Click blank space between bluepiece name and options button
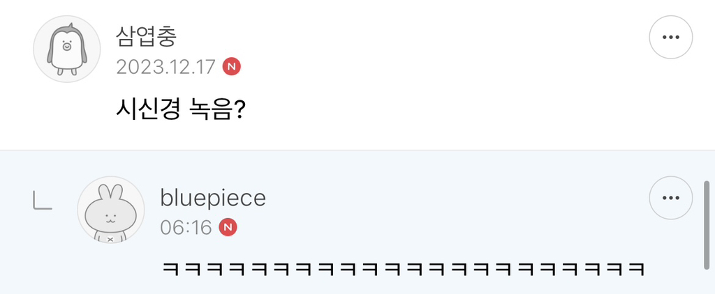The width and height of the screenshot is (715, 294). 454,198
